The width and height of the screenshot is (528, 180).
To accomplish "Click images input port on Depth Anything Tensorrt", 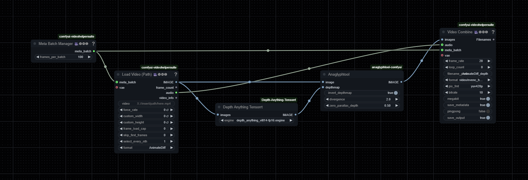I will point(218,115).
